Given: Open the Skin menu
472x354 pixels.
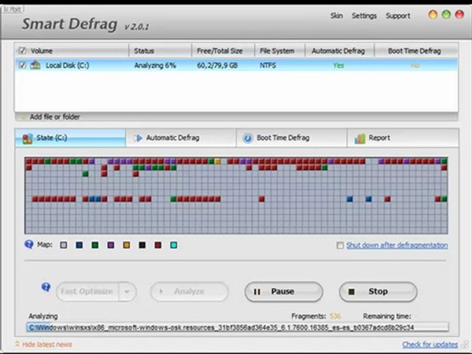Looking at the screenshot, I should [336, 16].
